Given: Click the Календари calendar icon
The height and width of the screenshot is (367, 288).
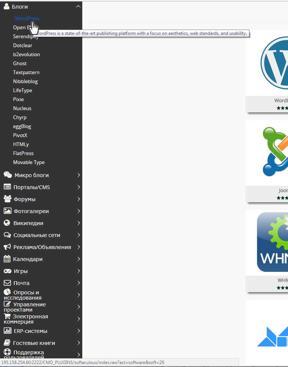Looking at the screenshot, I should click(7, 259).
